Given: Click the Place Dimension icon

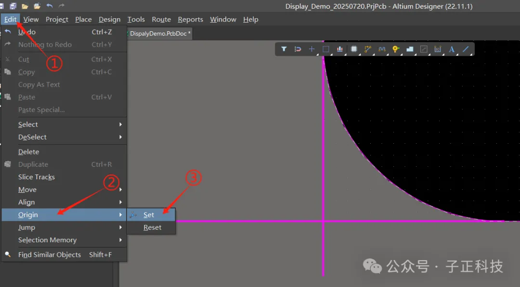Looking at the screenshot, I should coord(438,49).
